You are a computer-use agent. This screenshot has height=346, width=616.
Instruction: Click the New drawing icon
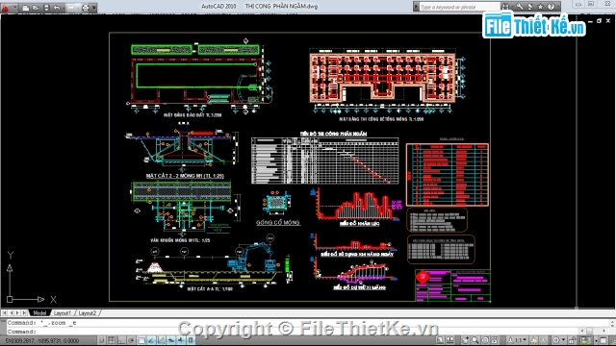[26, 8]
